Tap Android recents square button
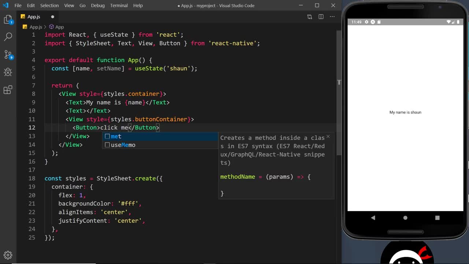469x264 pixels. pyautogui.click(x=437, y=218)
